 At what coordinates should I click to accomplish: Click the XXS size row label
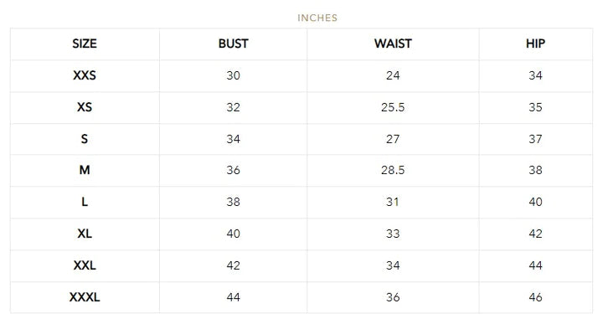[85, 75]
